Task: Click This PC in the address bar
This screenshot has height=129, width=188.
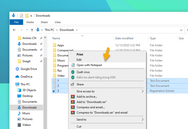Action: (x=50, y=30)
